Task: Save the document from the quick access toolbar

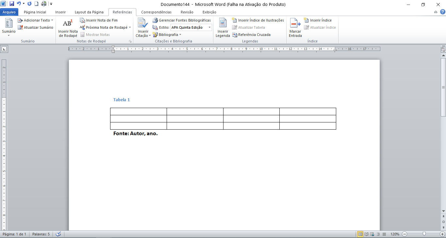Action: [x=12, y=4]
